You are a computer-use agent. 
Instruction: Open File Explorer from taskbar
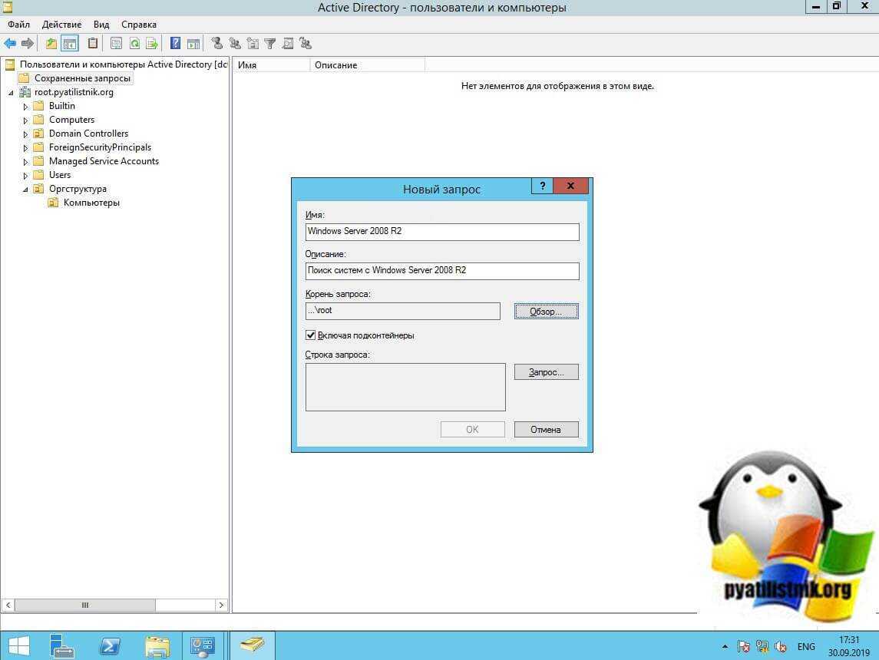tap(157, 646)
